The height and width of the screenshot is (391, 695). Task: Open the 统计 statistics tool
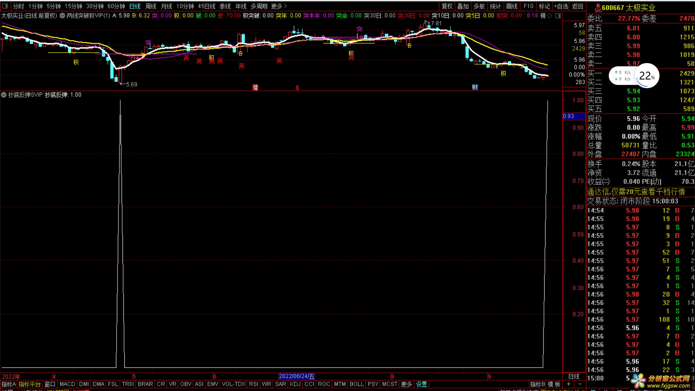[495, 6]
